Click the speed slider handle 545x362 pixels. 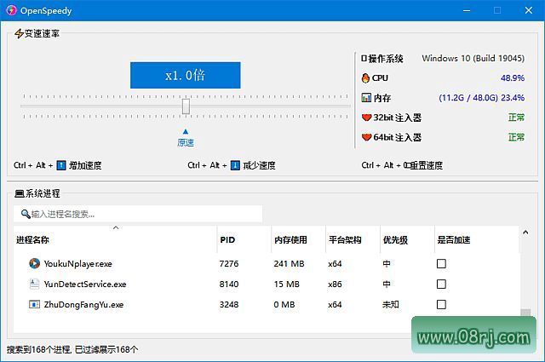click(186, 106)
